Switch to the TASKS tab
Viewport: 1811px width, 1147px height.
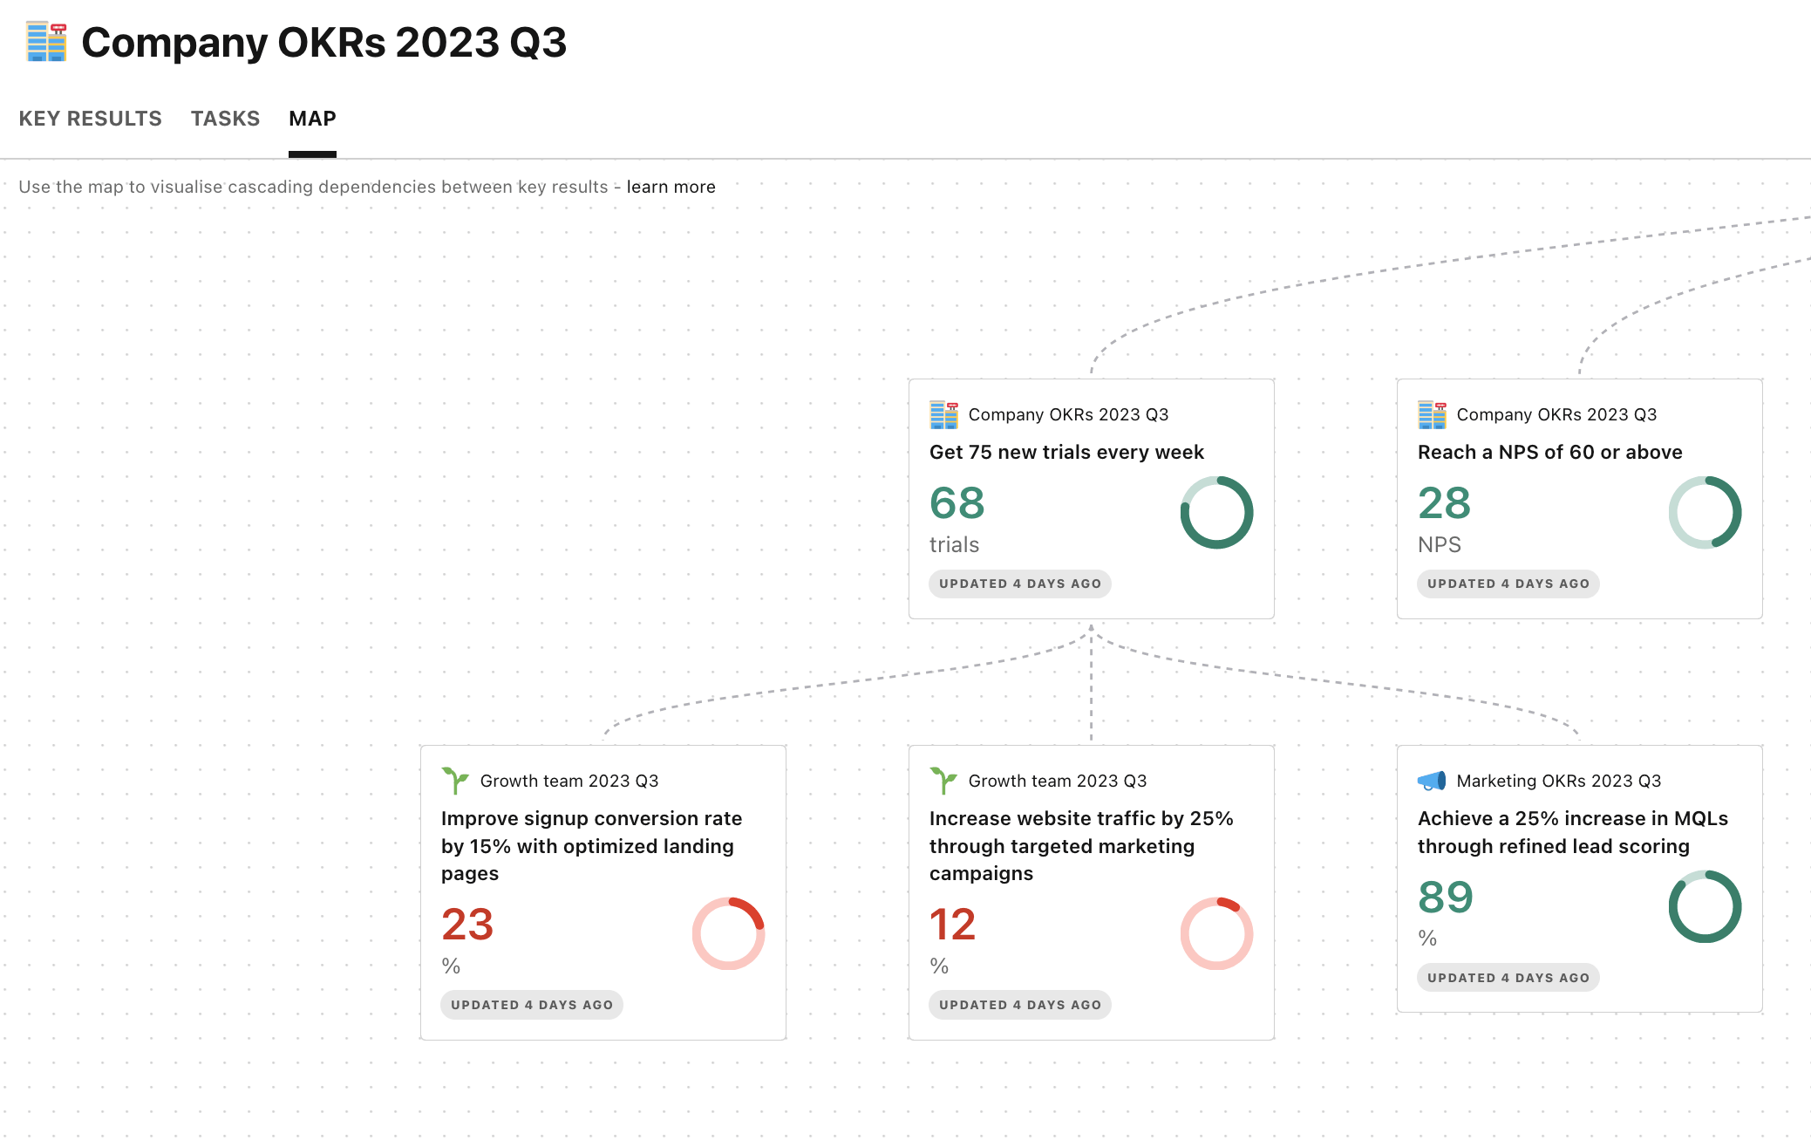tap(225, 119)
